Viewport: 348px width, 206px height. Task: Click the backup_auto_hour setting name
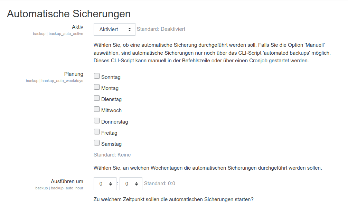tap(67, 188)
